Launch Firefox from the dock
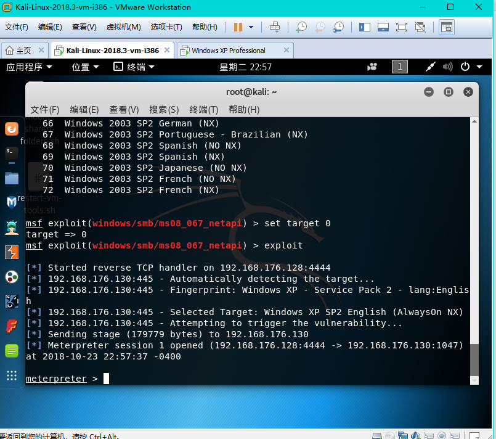 click(x=12, y=129)
